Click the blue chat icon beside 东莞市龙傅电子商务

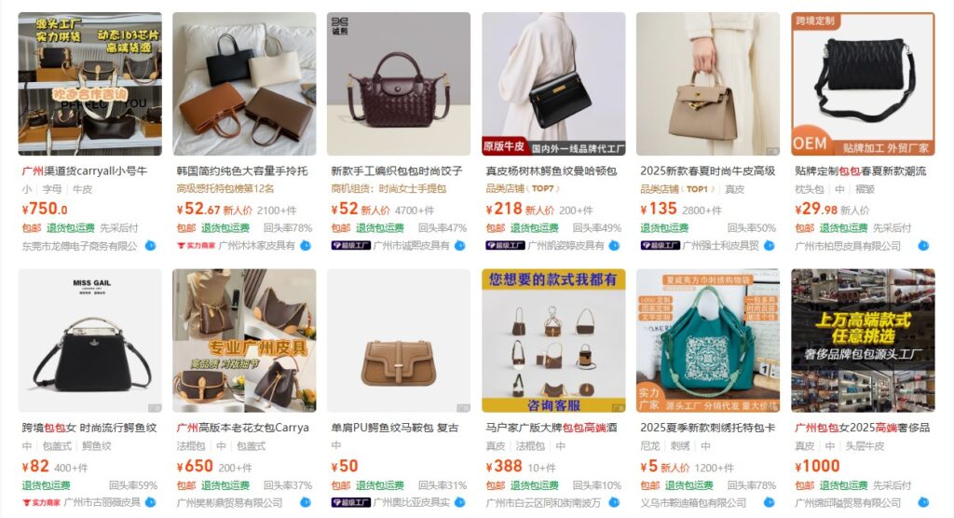click(150, 246)
